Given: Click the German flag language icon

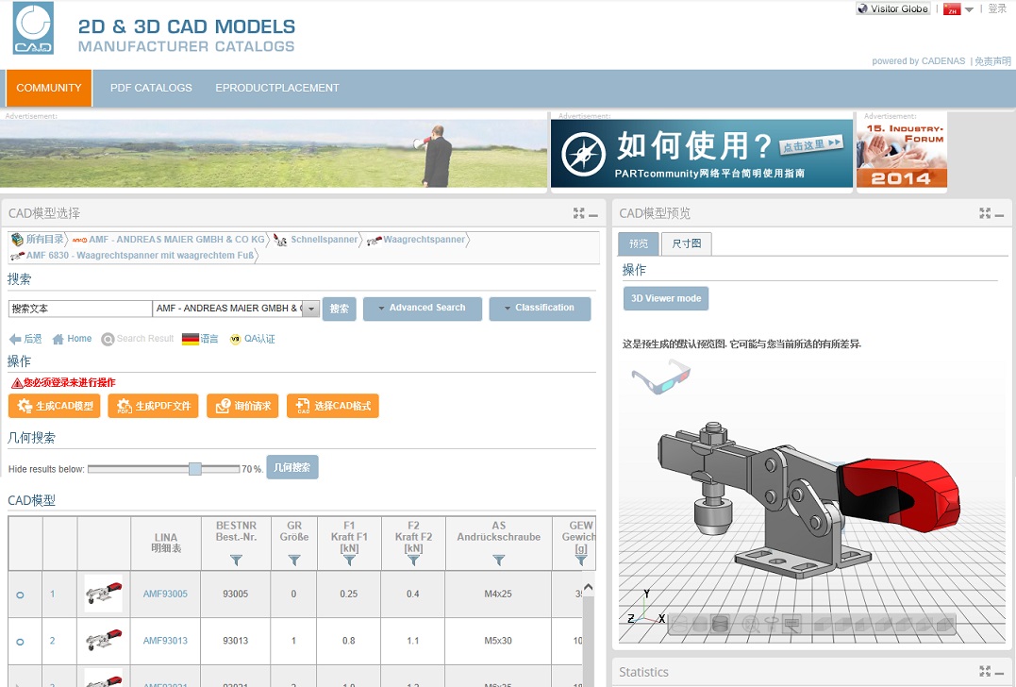Looking at the screenshot, I should (x=190, y=339).
